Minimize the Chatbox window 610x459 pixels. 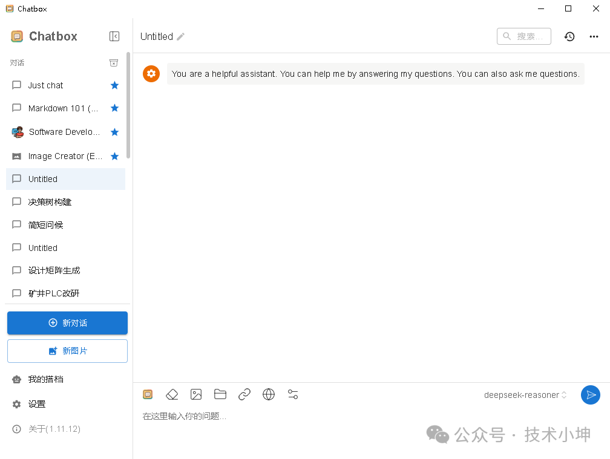[541, 8]
